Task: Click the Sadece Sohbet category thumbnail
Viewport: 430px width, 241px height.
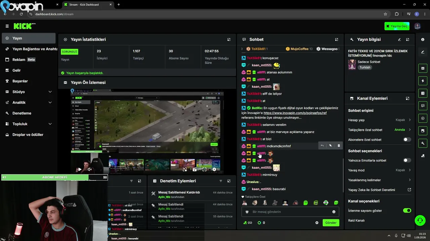Action: (352, 65)
